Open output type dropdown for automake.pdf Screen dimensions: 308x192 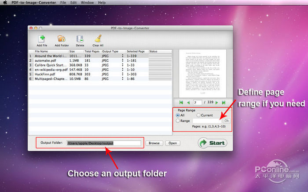123,60
